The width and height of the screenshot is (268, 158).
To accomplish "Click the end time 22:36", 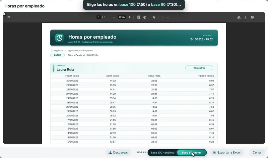I will tap(154, 85).
